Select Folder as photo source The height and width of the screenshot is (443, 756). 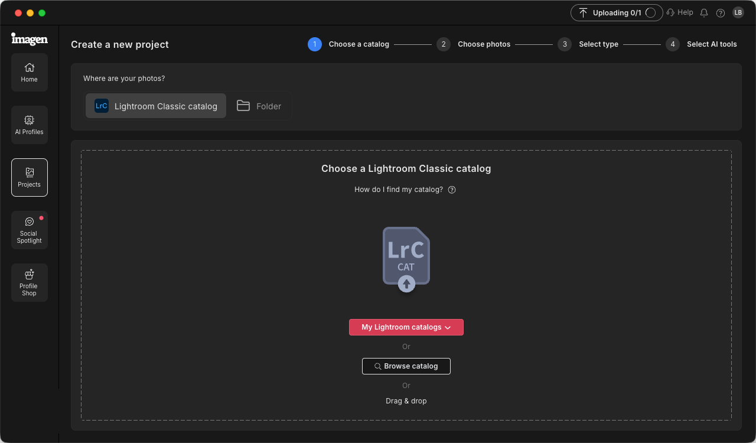point(259,106)
